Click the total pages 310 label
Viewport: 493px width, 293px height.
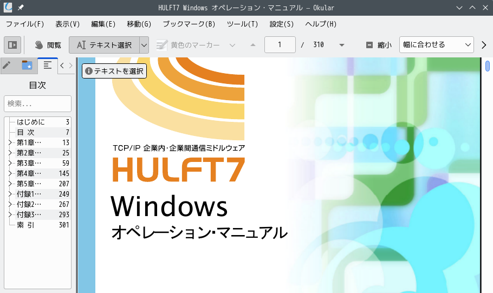coord(319,44)
